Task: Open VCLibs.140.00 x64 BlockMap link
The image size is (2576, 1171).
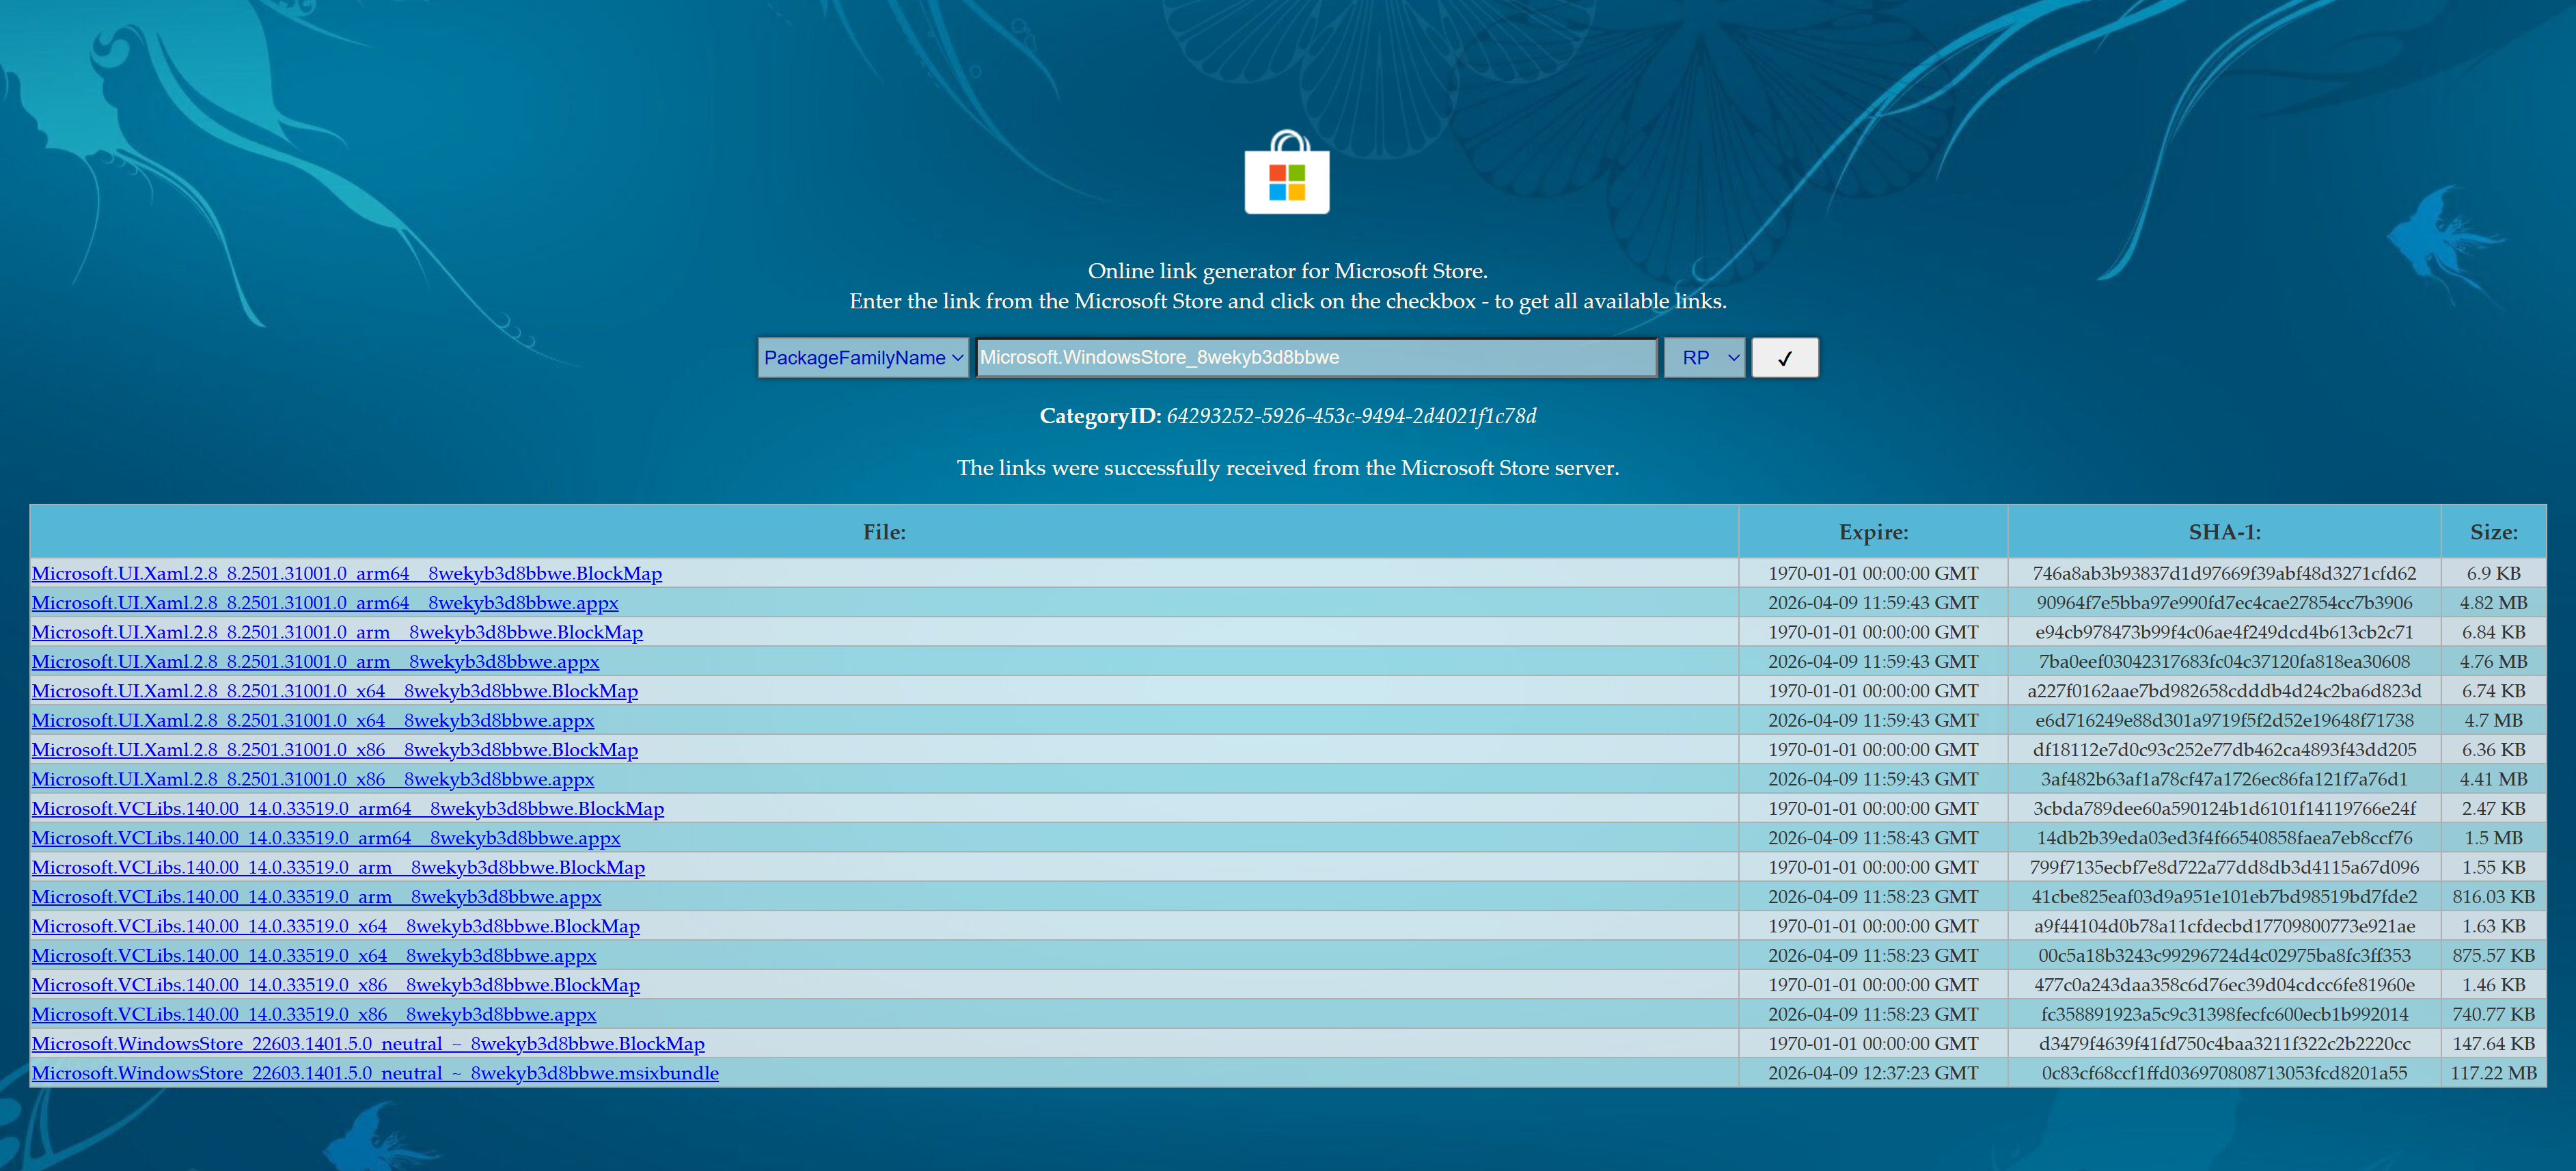Action: click(336, 926)
